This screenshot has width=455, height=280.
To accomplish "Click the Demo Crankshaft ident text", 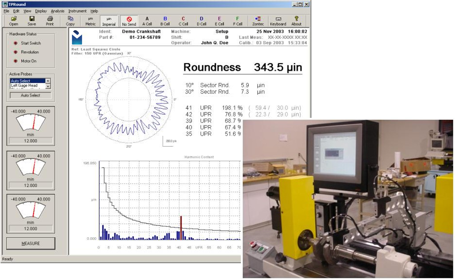I will 141,31.
